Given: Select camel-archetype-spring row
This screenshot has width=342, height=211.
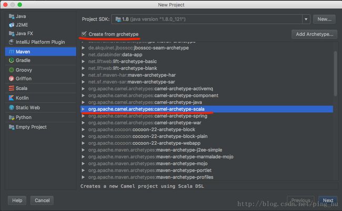Looking at the screenshot, I should (x=207, y=116).
